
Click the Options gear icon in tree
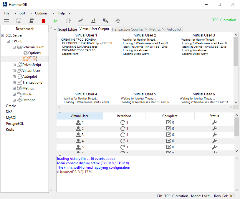click(26, 53)
